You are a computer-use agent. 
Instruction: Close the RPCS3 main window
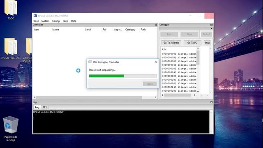(209, 16)
